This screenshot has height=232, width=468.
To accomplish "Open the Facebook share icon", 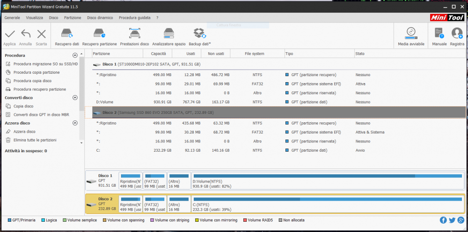I will pos(443,220).
